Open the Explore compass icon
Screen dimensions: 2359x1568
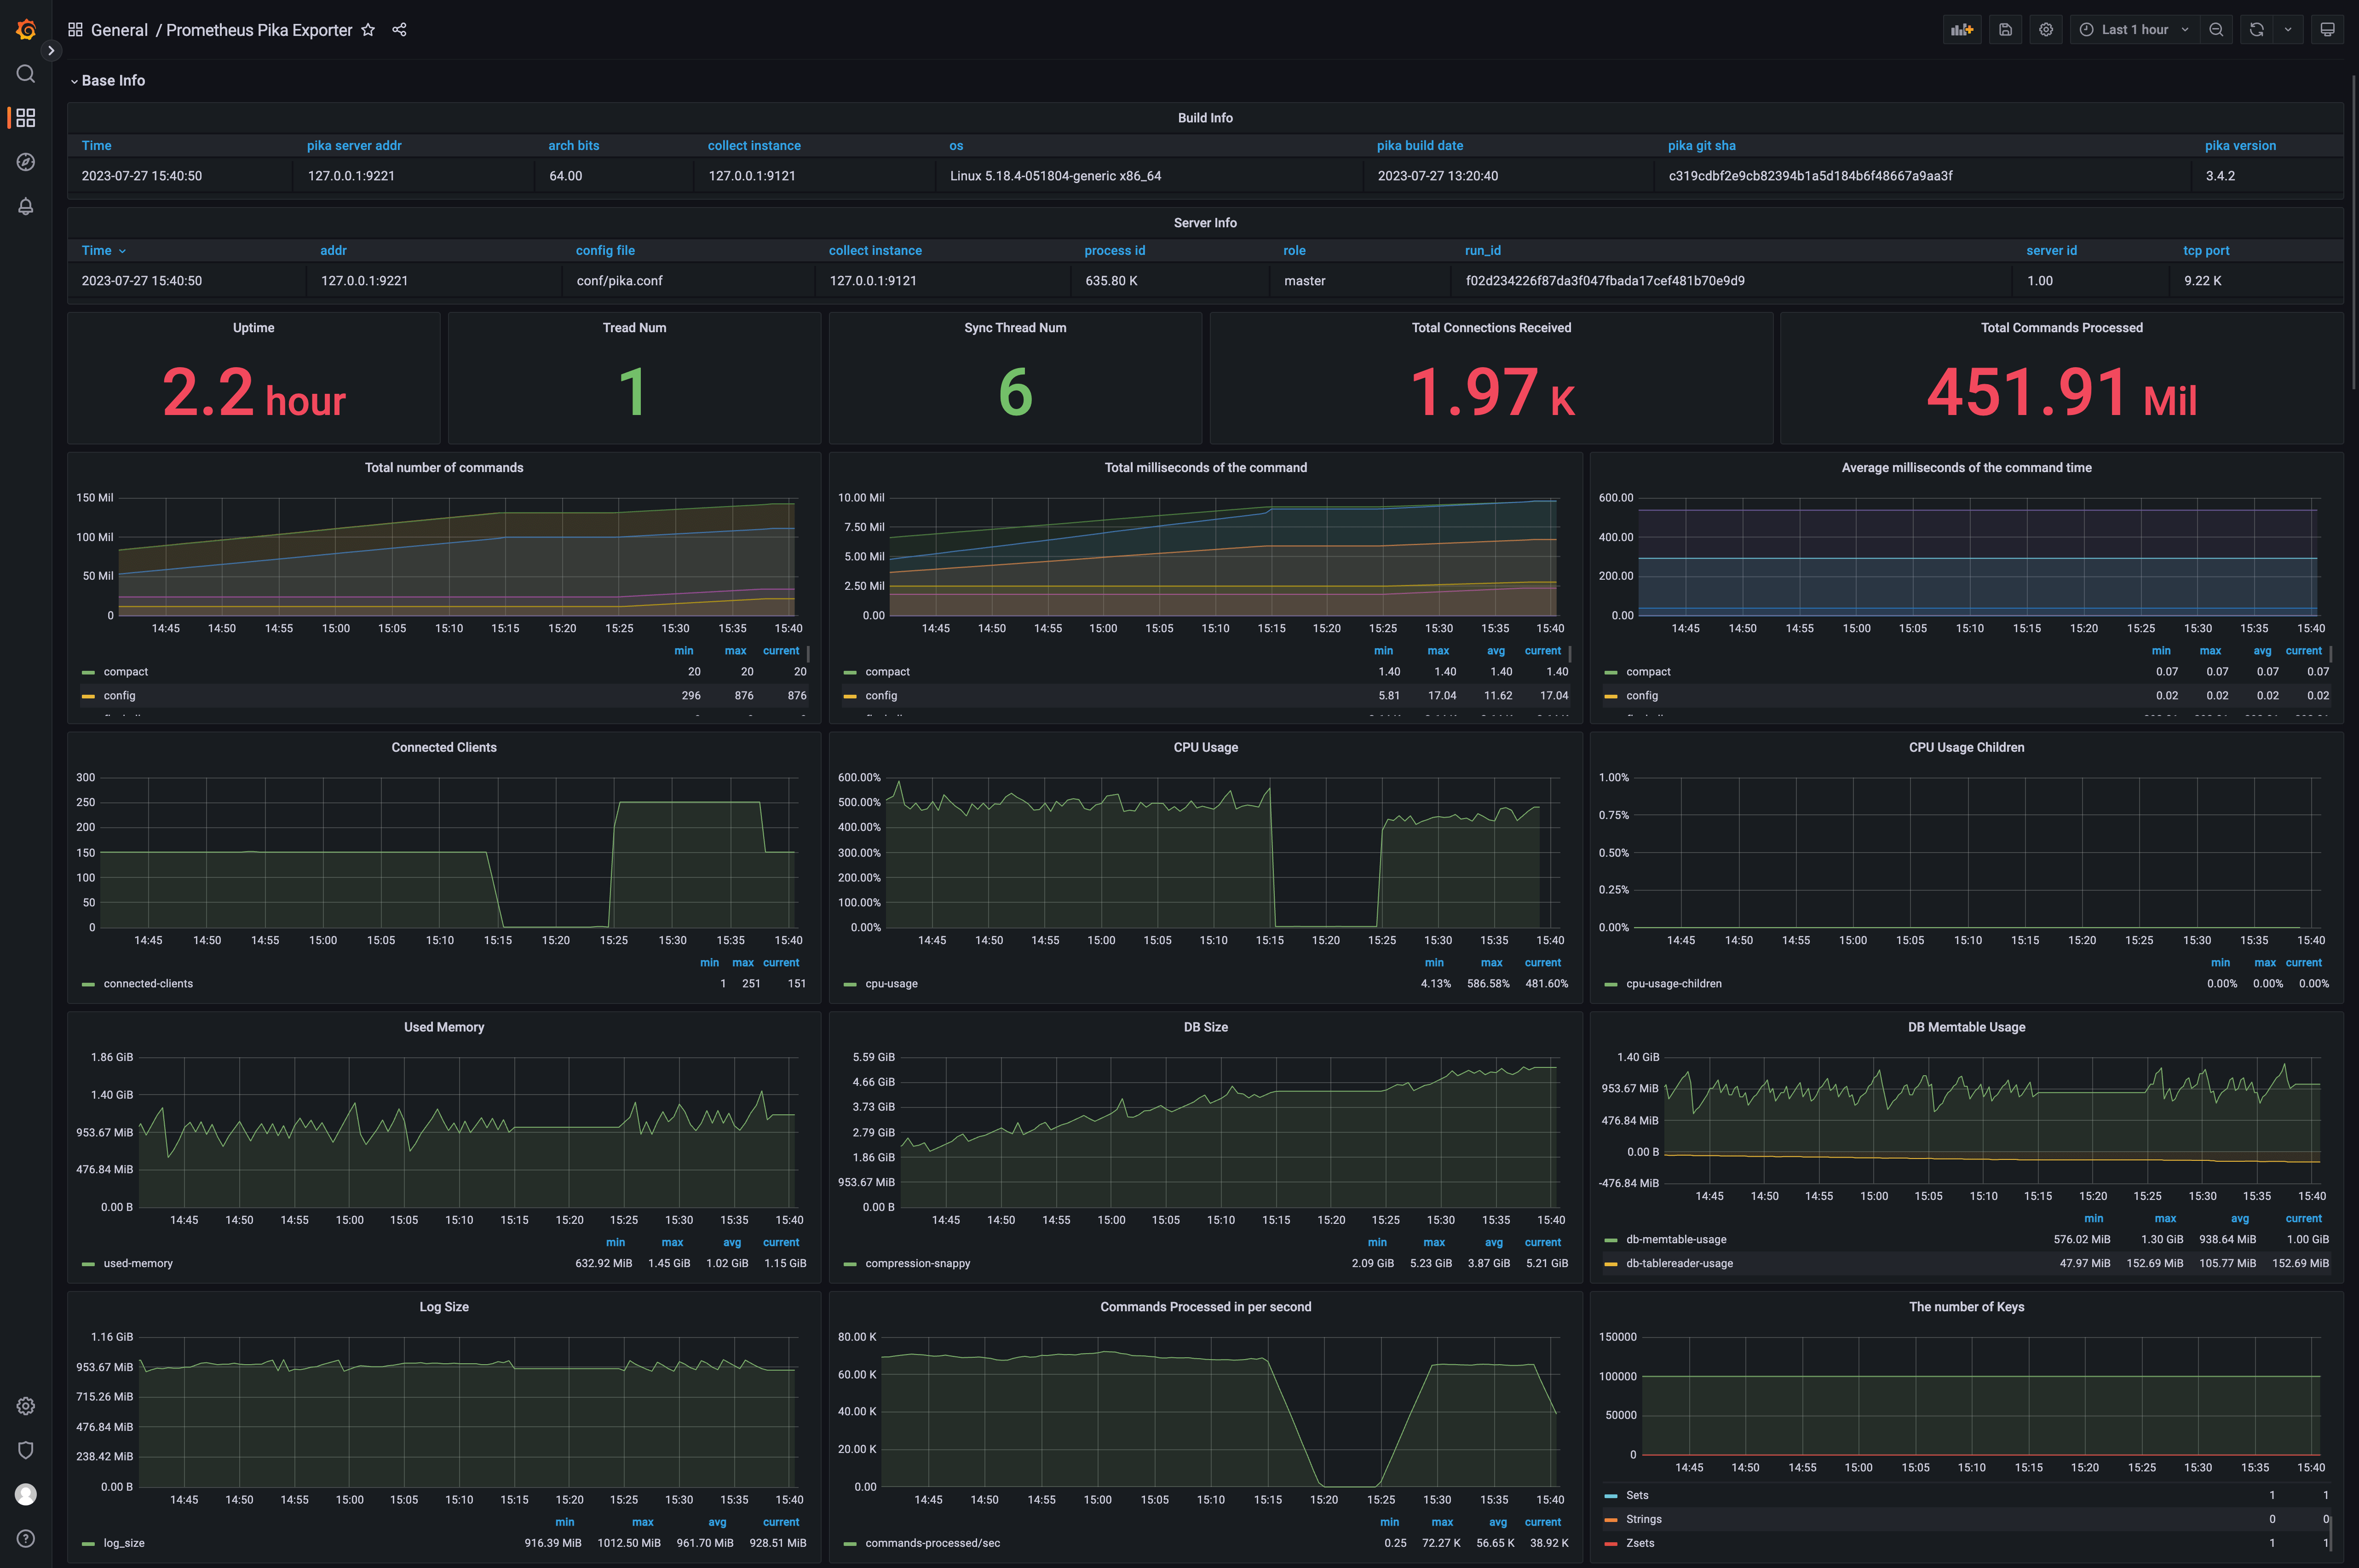[x=26, y=162]
